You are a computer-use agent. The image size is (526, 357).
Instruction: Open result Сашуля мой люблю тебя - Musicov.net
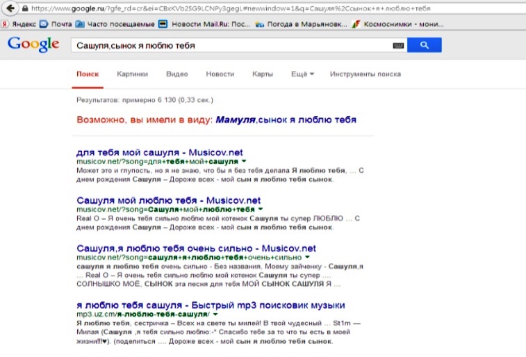(x=168, y=200)
